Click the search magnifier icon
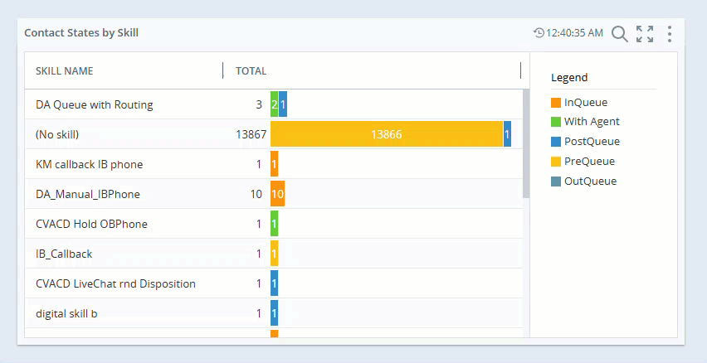 pos(619,33)
